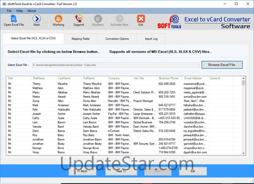
Task: Click the vertical scrollbar thumb
Action: [x=243, y=83]
